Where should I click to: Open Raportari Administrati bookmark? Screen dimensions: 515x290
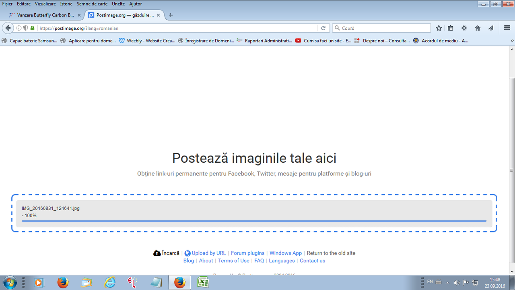[x=265, y=41]
